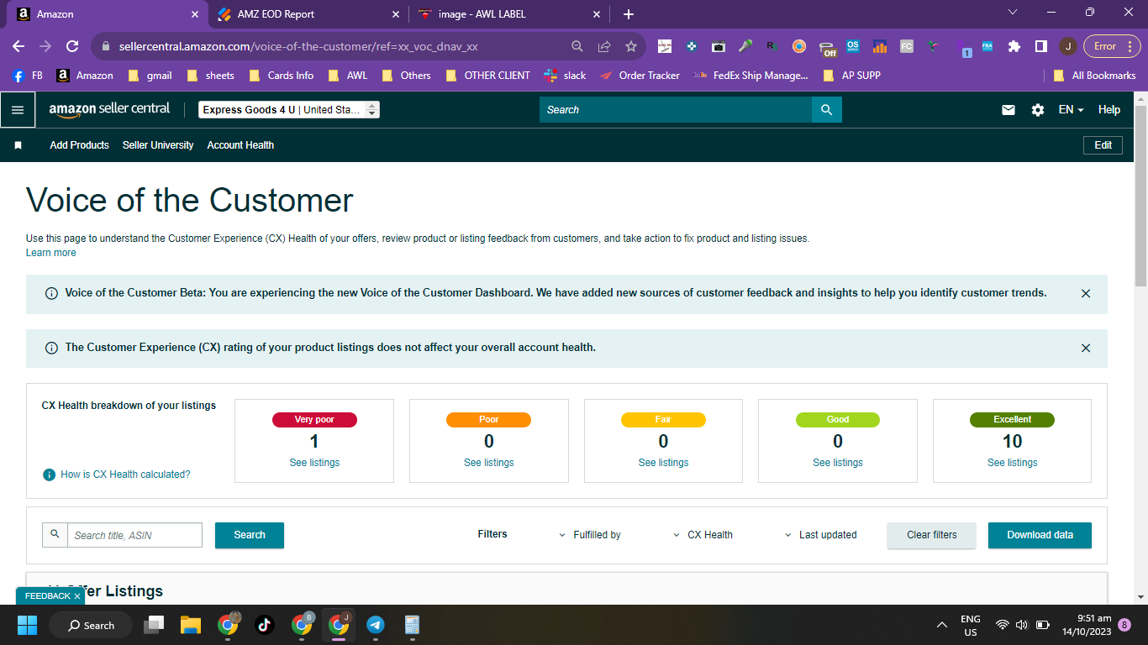This screenshot has width=1148, height=645.
Task: Open Account Health in the navigation bar
Action: click(240, 145)
